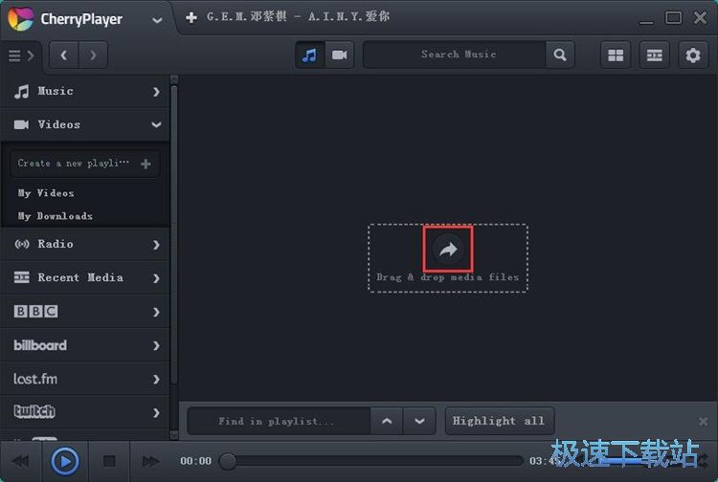
Task: Click the CherryPlayer logo icon
Action: (x=21, y=19)
